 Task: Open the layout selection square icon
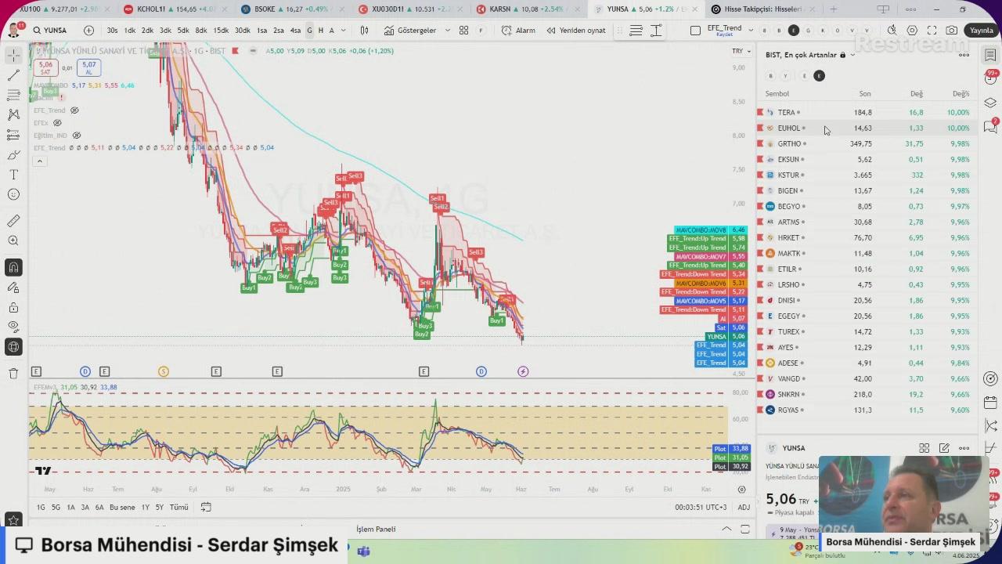click(x=695, y=31)
